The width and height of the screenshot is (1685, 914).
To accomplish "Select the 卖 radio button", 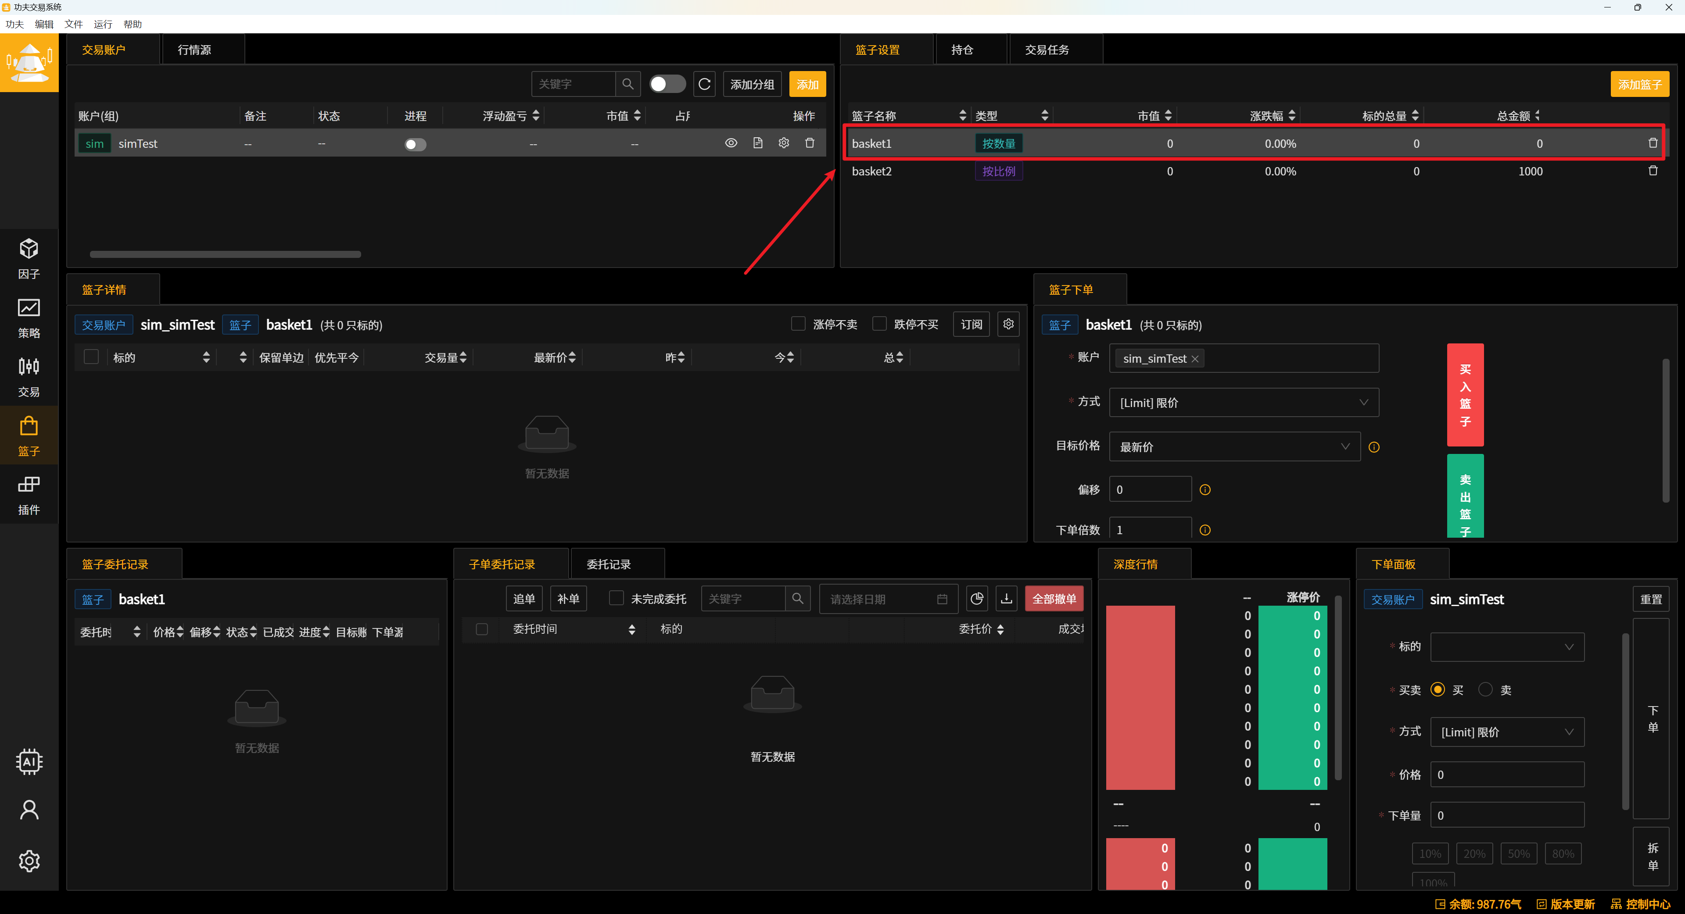I will (x=1485, y=690).
